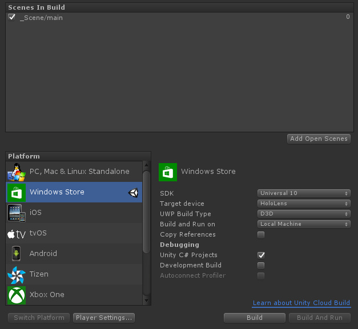
Task: Select the Windows Store platform row
Action: coord(74,192)
